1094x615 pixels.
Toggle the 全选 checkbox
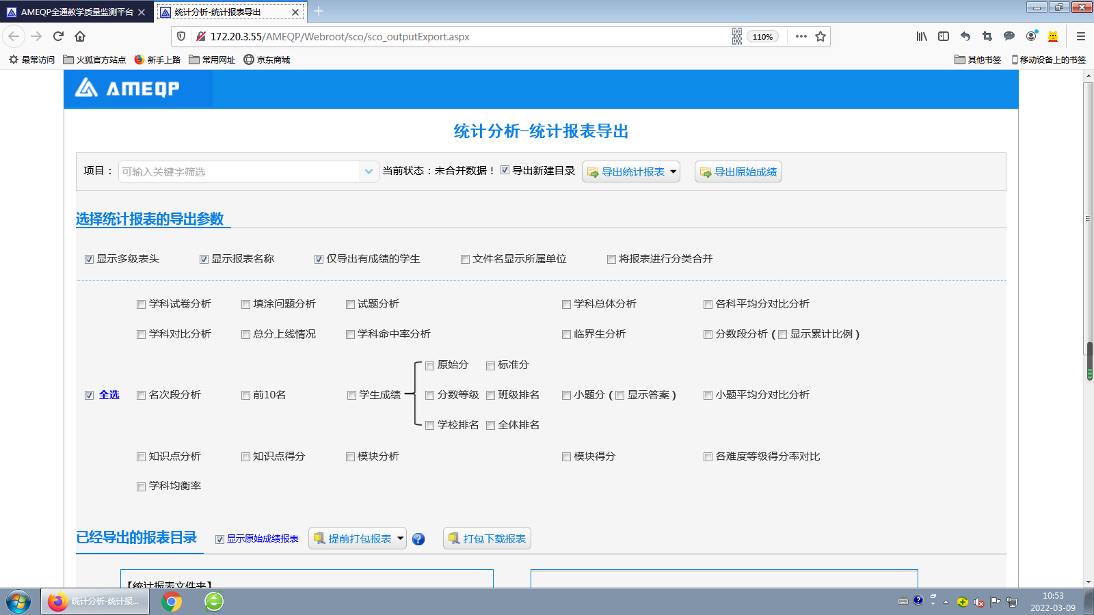[89, 395]
